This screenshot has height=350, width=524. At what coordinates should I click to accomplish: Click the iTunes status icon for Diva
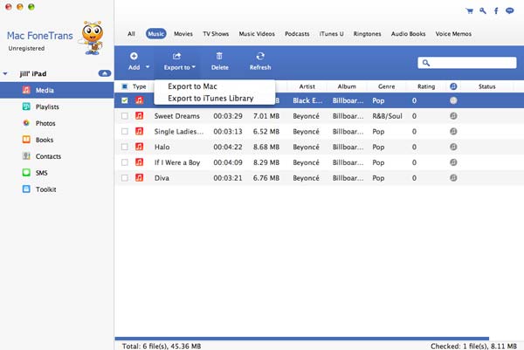tap(453, 178)
